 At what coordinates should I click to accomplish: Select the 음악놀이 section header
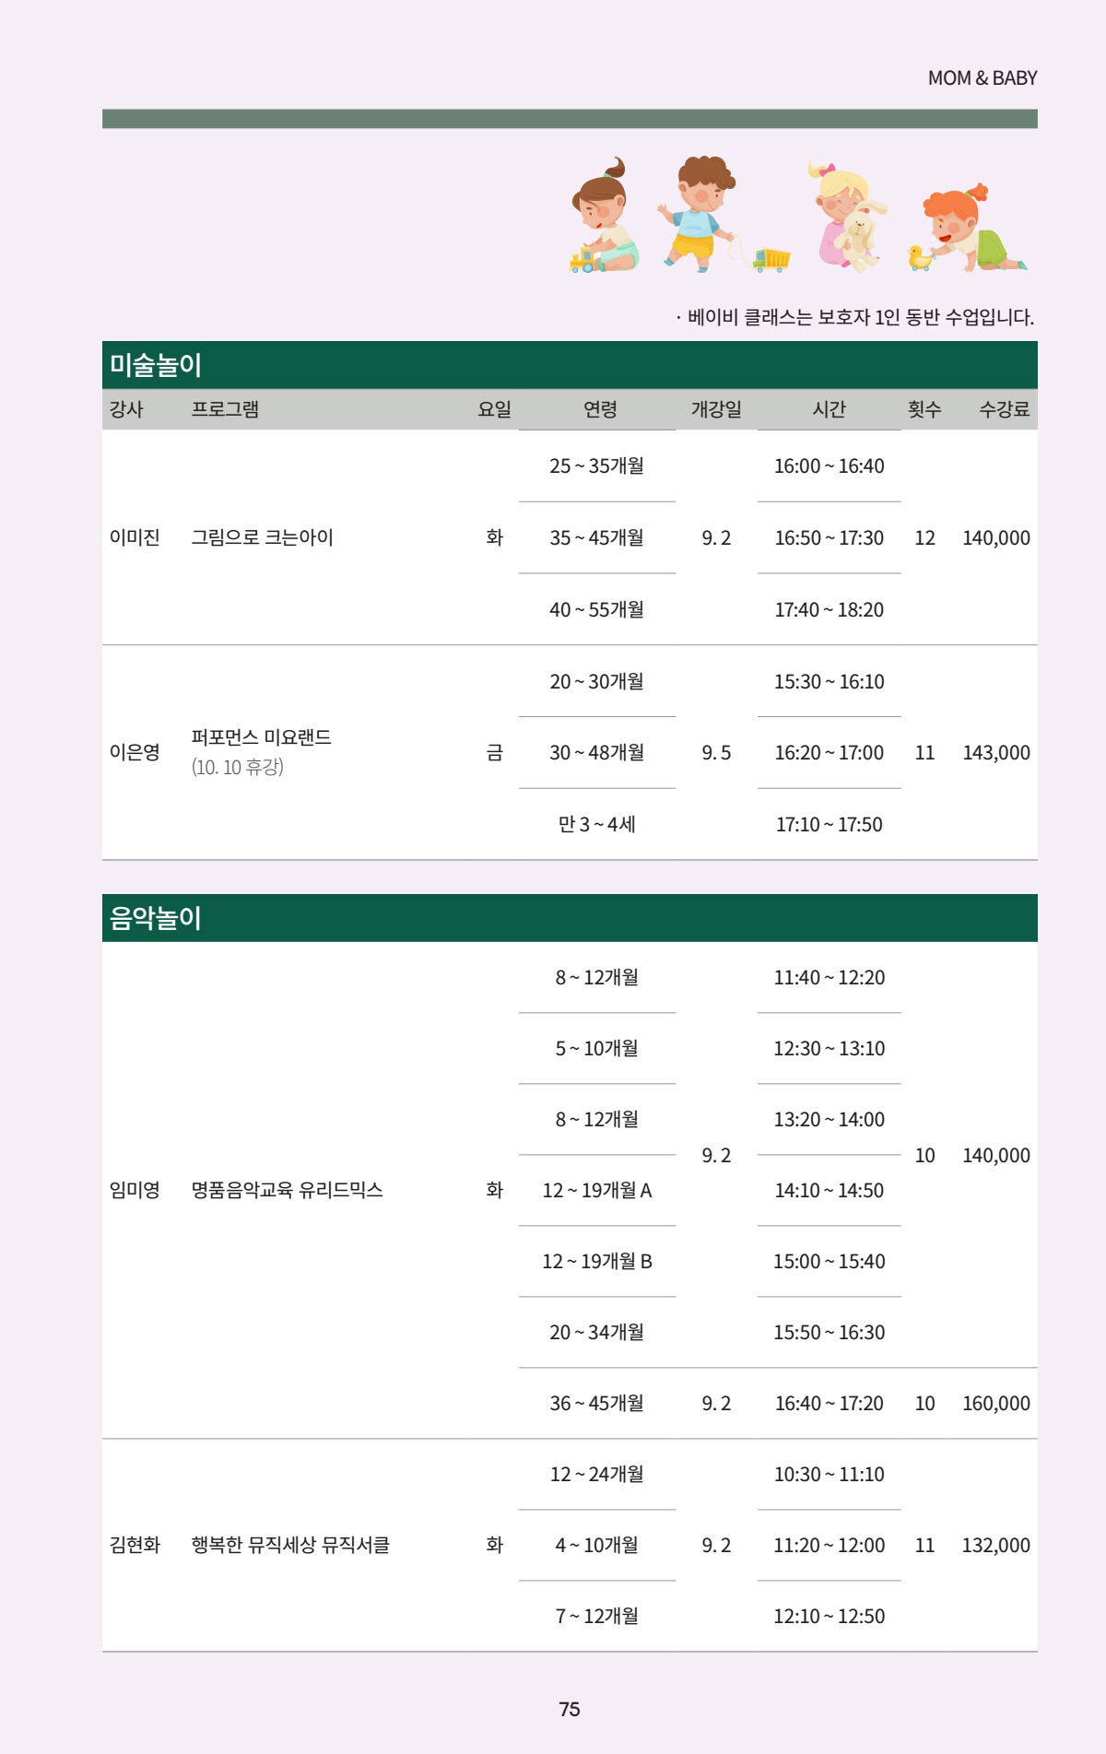click(156, 918)
